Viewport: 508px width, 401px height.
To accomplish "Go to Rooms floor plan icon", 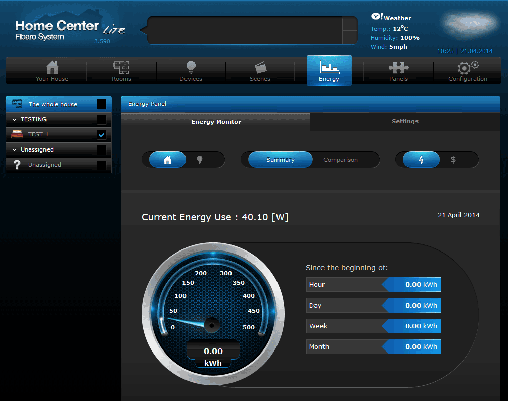I will 121,67.
